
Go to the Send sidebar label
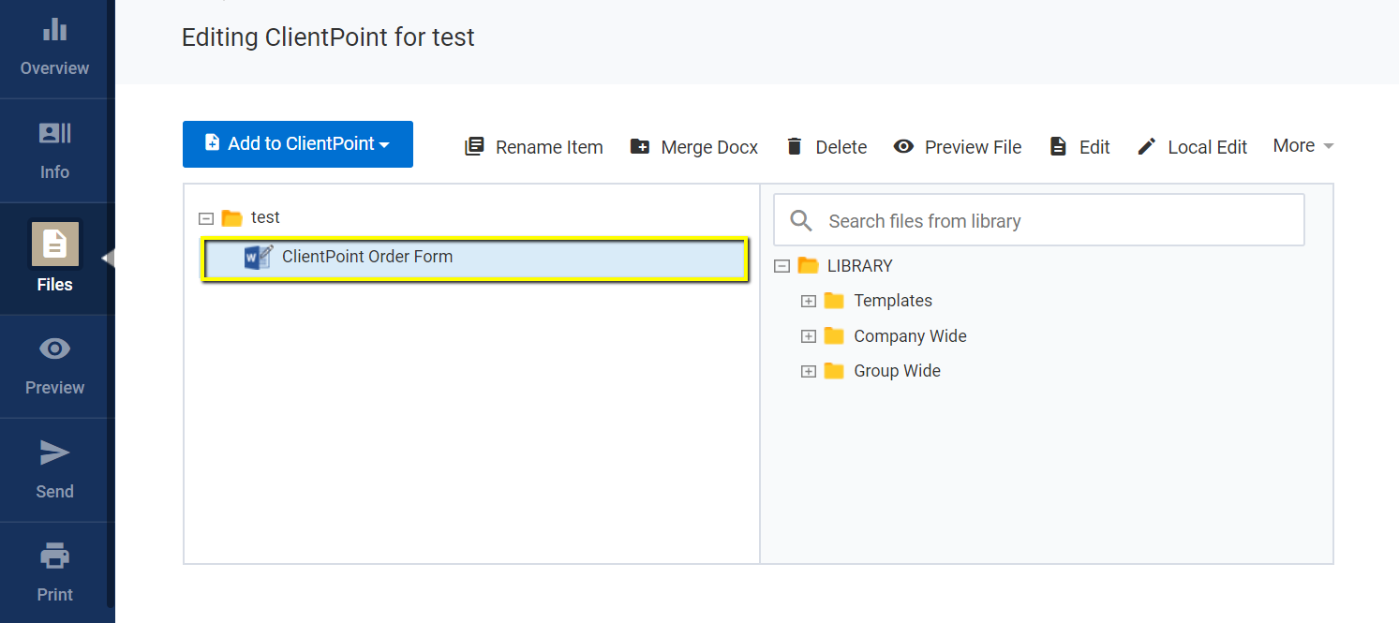55,492
